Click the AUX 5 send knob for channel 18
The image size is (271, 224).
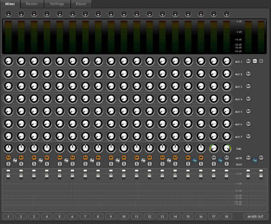(226, 111)
